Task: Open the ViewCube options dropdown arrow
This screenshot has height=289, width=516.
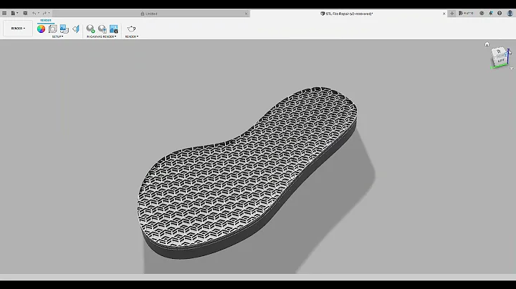Action: (x=512, y=68)
